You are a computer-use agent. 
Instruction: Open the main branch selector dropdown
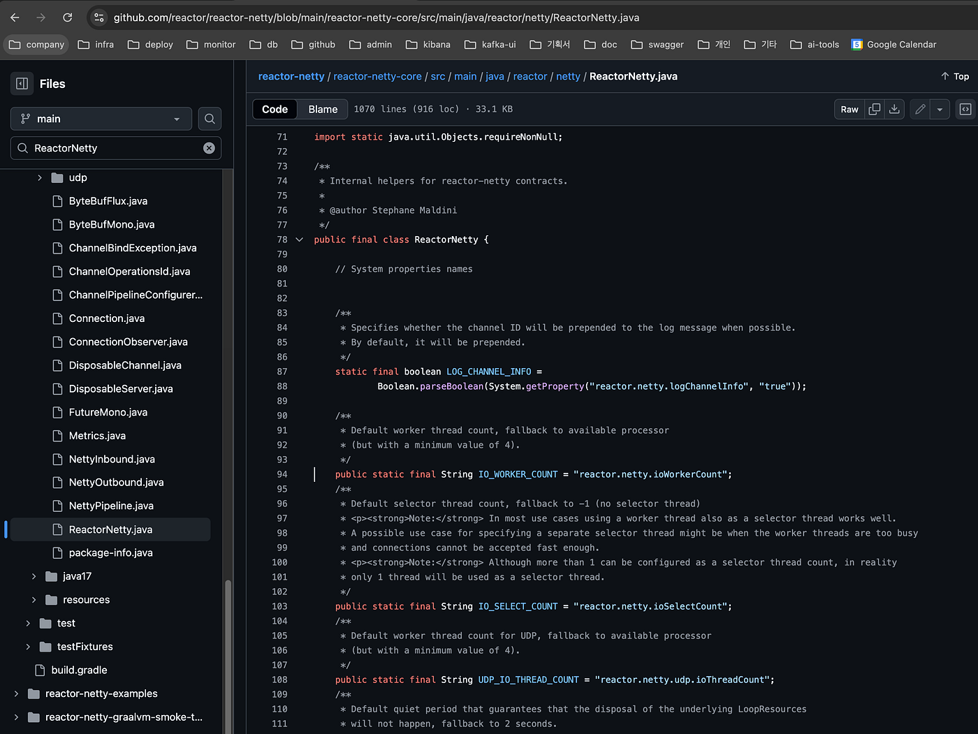point(101,119)
